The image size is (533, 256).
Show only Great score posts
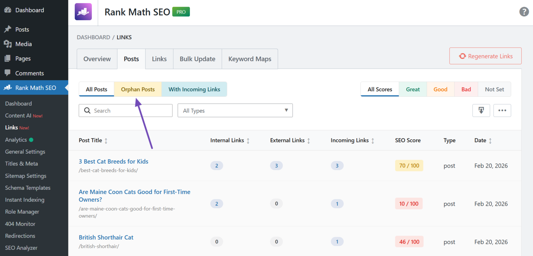click(x=413, y=90)
